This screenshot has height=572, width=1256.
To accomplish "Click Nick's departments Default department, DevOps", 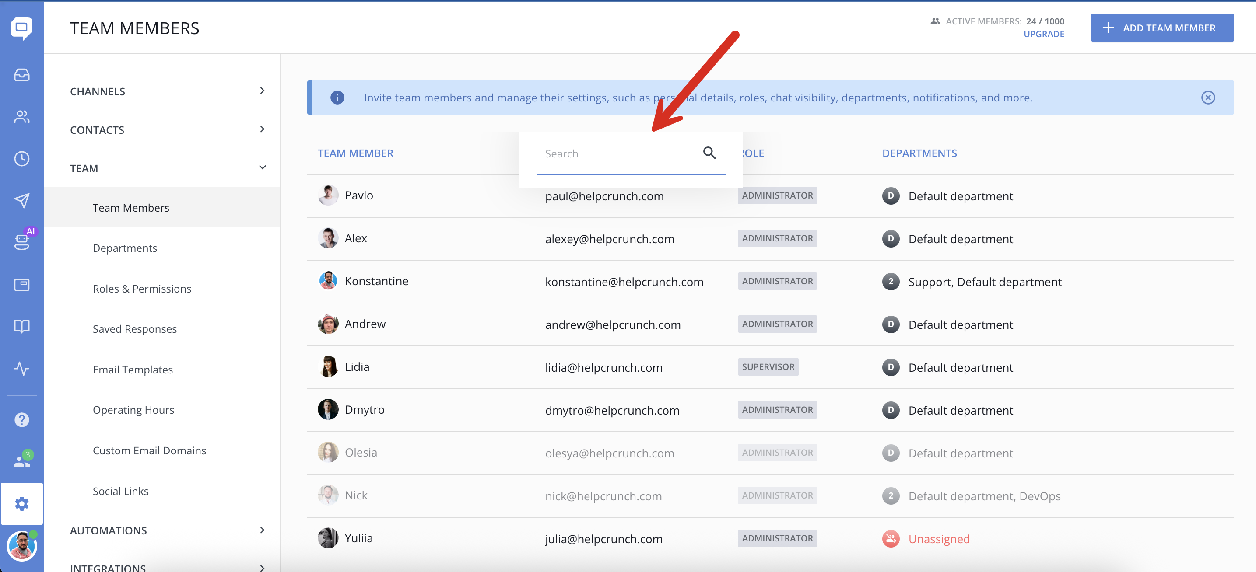I will click(984, 496).
